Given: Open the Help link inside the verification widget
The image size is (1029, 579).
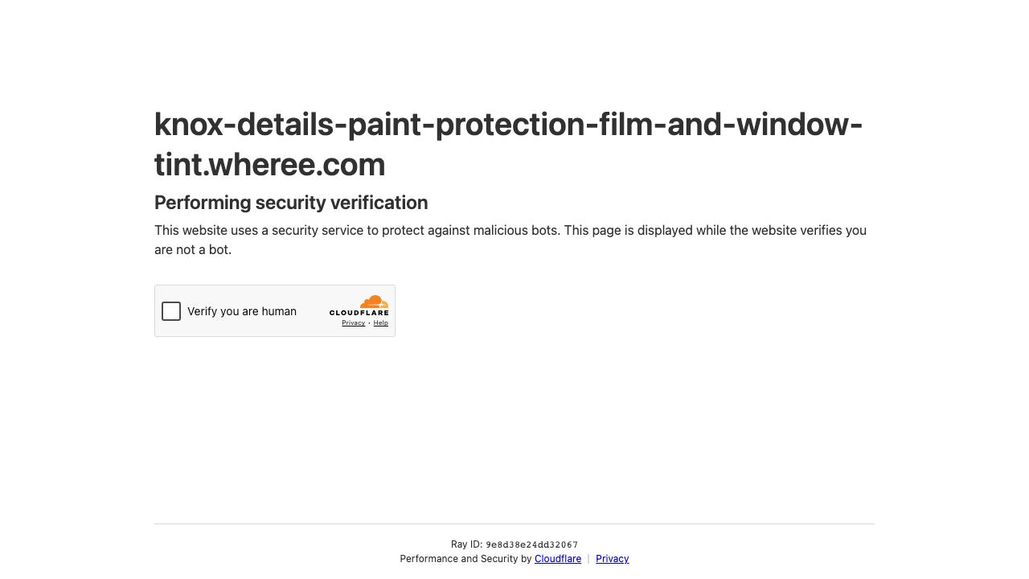Looking at the screenshot, I should pyautogui.click(x=380, y=323).
